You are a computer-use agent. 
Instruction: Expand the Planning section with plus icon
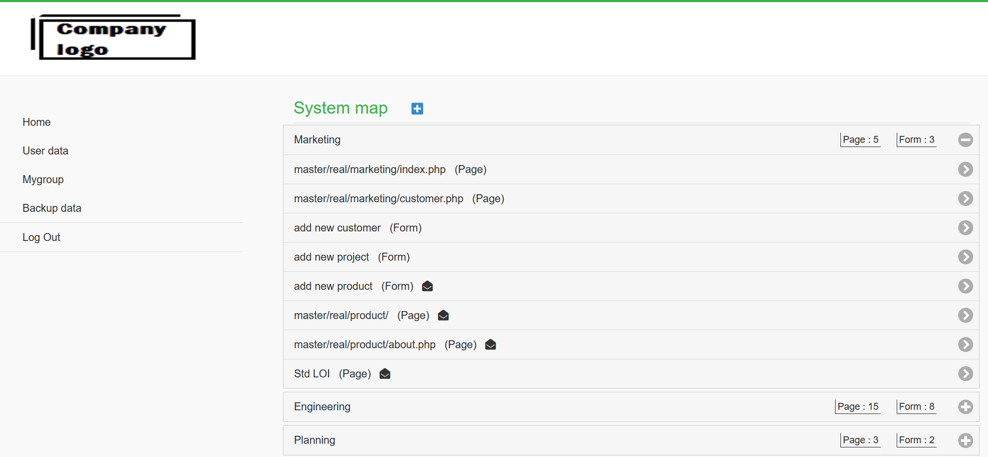pyautogui.click(x=965, y=440)
